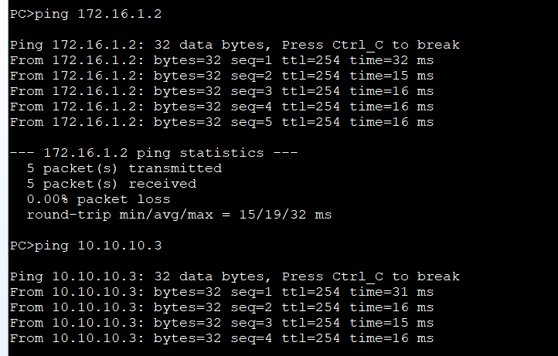
Task: Select the 10.10.10.3 seq=1 reply line
Action: pos(222,292)
